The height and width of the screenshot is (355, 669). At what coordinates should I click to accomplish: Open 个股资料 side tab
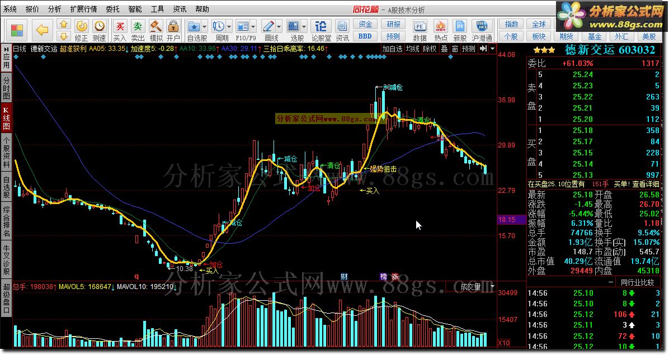6,152
